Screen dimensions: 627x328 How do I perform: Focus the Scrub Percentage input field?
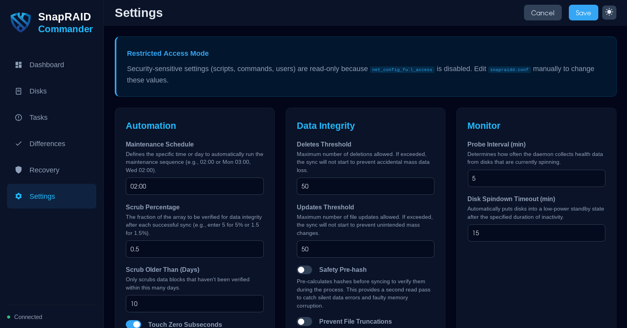(195, 249)
